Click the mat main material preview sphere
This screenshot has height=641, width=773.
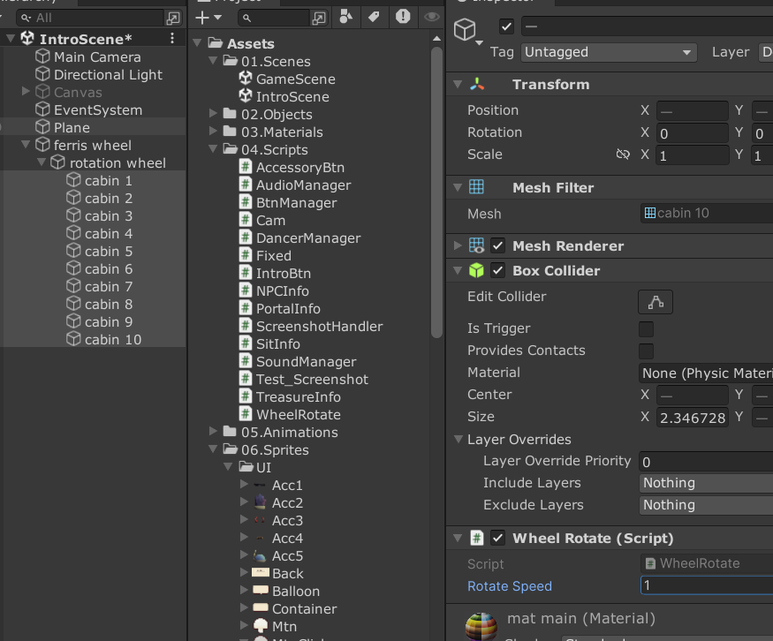[481, 627]
